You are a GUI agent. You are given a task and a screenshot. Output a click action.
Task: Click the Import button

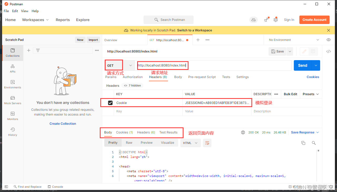(x=93, y=40)
